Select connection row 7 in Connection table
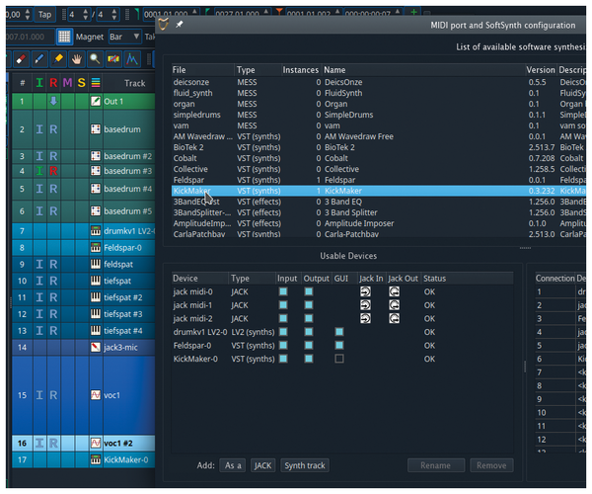Viewport: 592px width, 494px height. coord(560,372)
